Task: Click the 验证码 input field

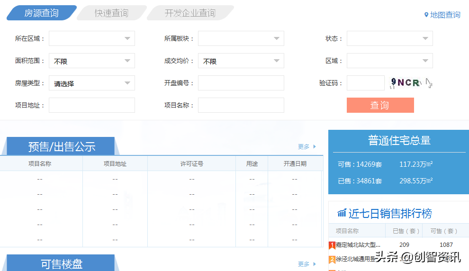Action: coord(365,83)
